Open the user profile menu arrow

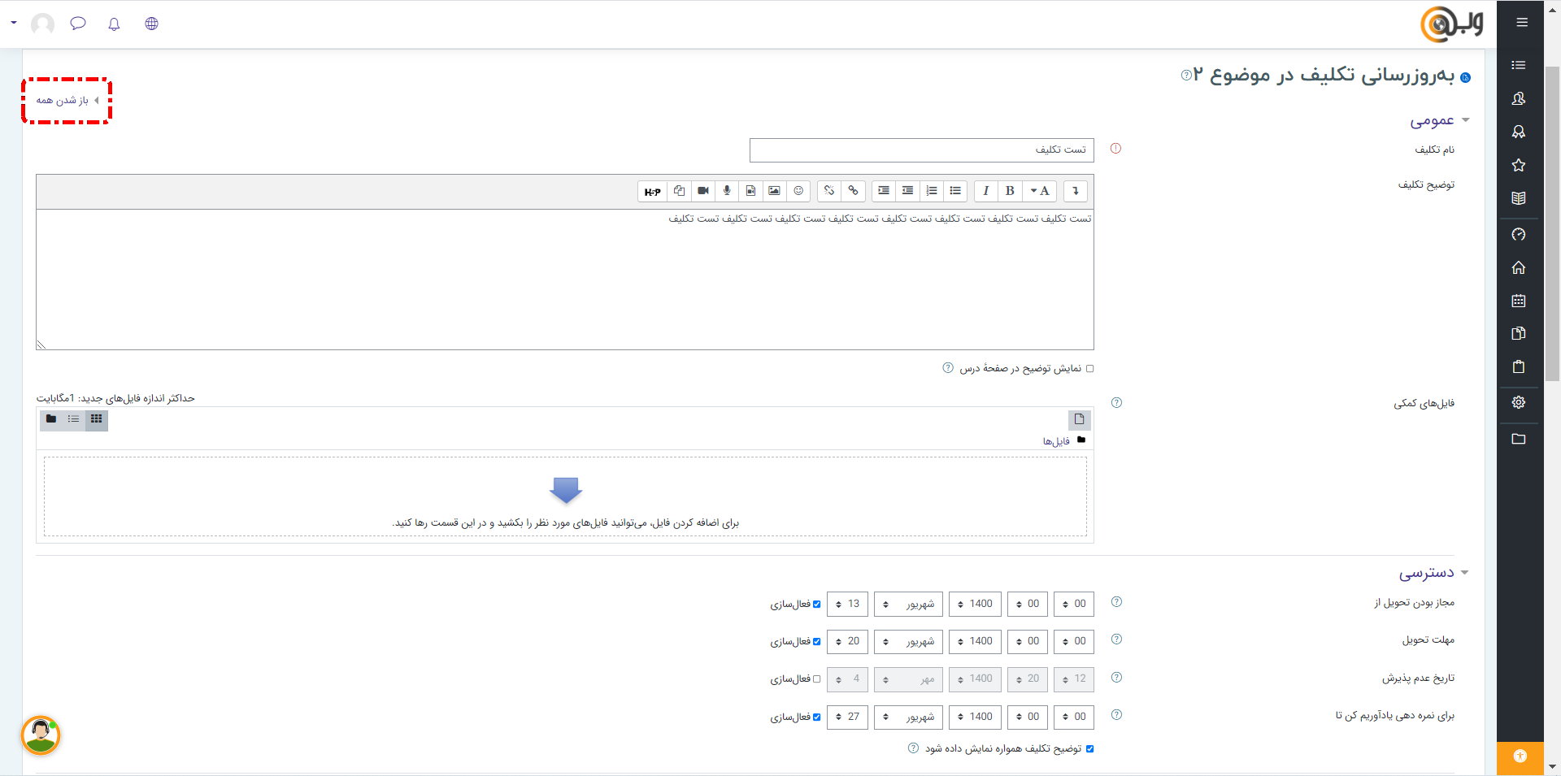point(14,23)
